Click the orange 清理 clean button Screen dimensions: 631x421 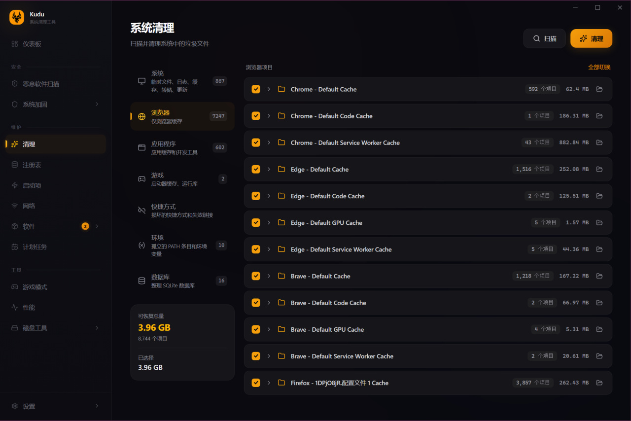click(x=591, y=38)
